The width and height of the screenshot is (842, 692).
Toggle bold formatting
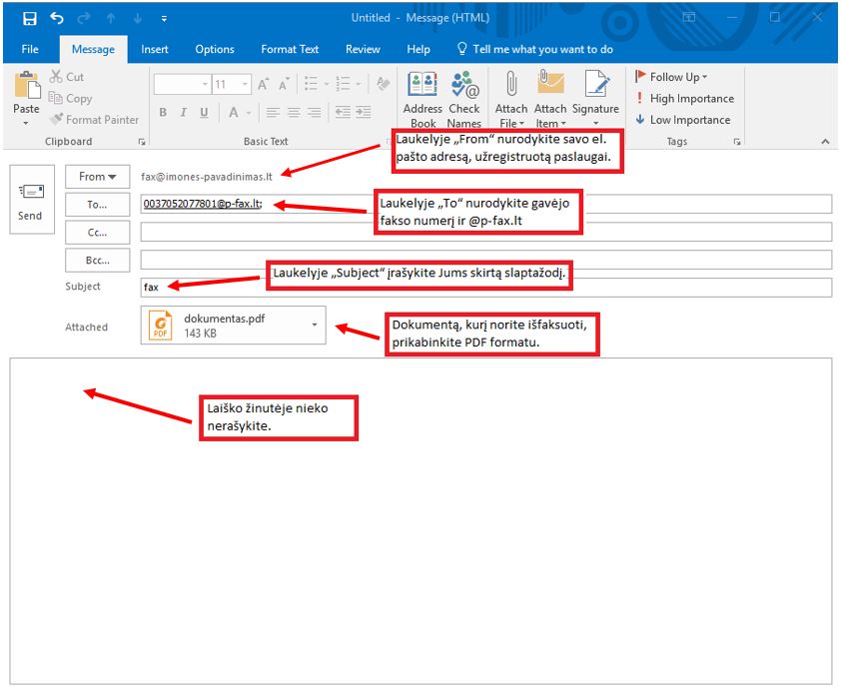tap(163, 112)
